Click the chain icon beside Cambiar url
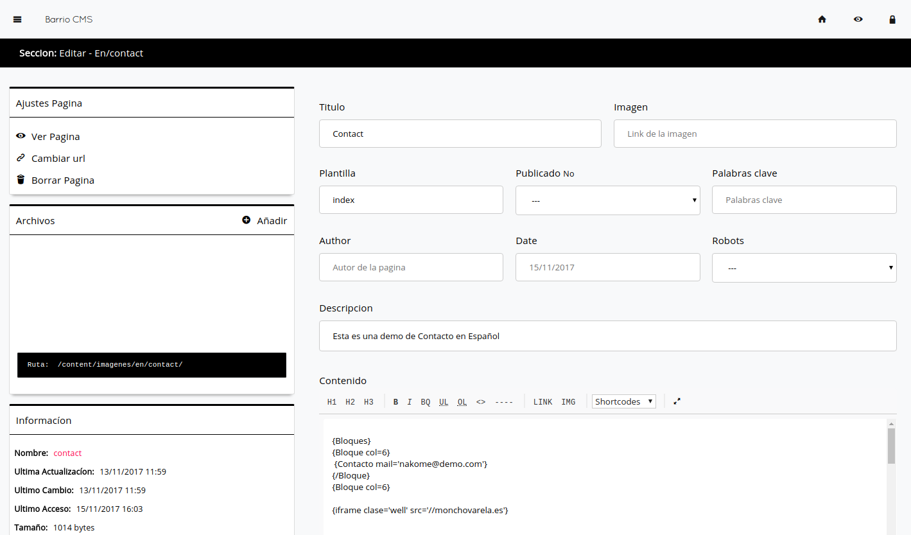 [21, 158]
